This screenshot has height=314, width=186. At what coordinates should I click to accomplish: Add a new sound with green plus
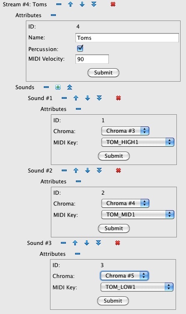(58, 87)
